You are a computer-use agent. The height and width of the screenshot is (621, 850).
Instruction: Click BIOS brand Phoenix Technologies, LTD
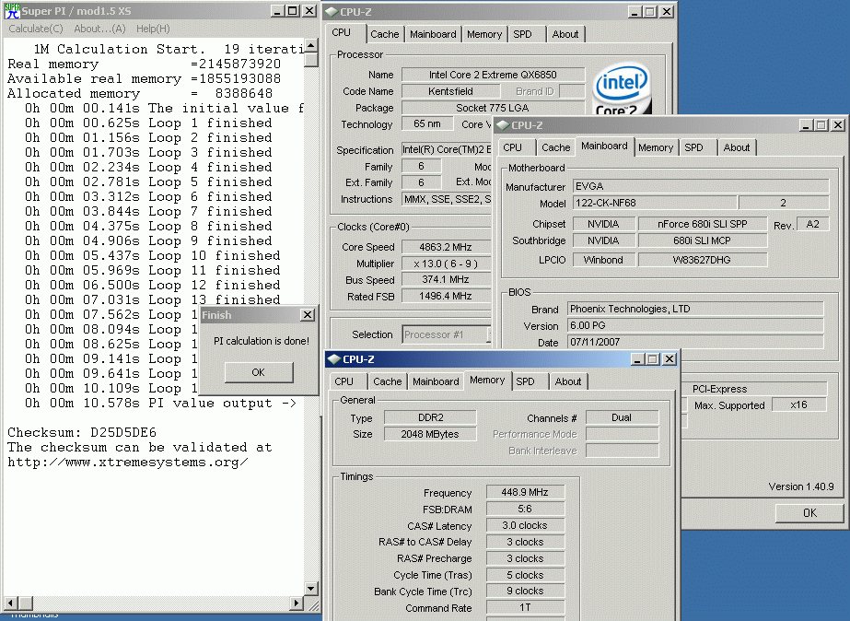pyautogui.click(x=695, y=310)
